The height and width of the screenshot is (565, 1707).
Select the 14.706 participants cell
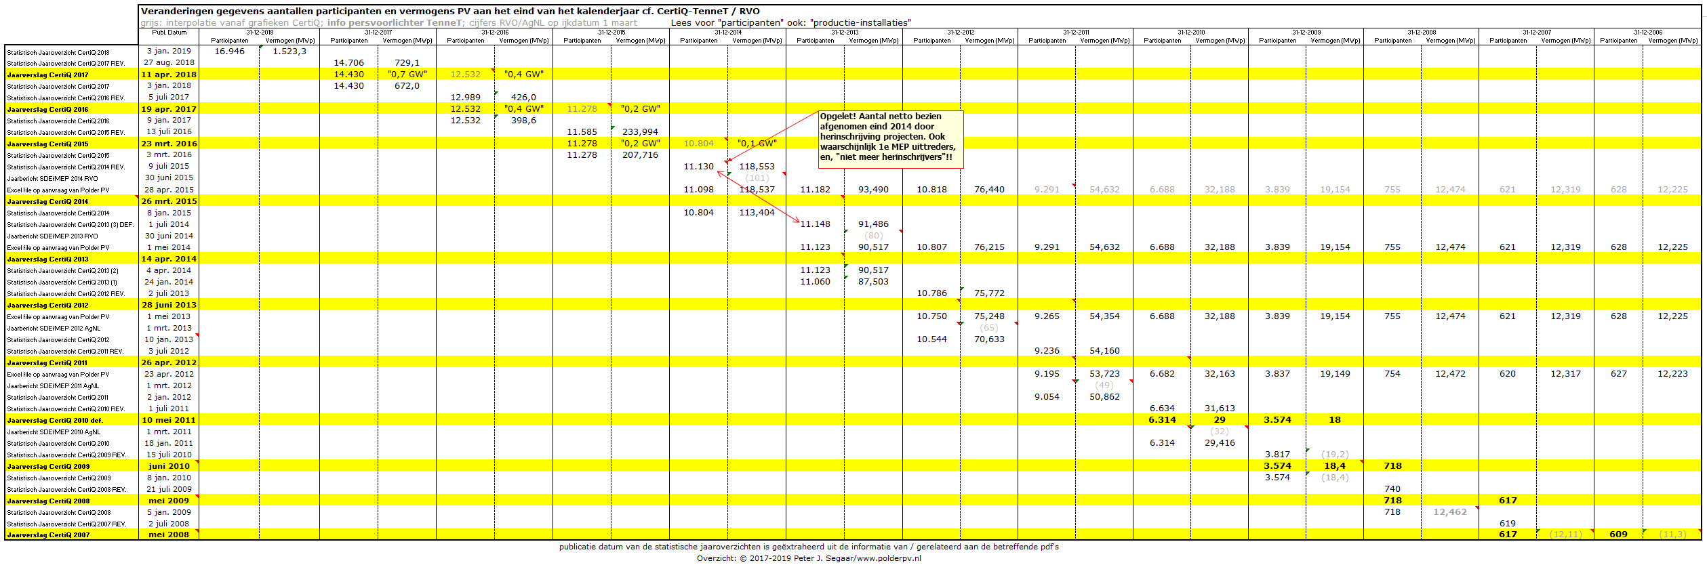pos(348,63)
